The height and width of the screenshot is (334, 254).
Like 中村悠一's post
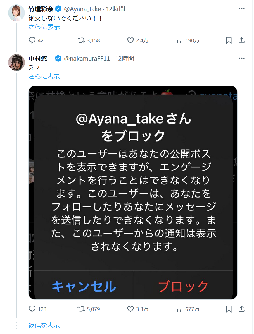click(x=130, y=309)
